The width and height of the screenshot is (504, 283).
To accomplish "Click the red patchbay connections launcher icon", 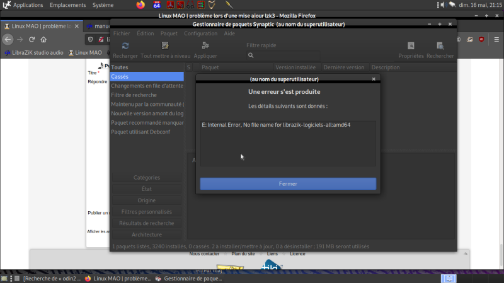I will click(180, 5).
